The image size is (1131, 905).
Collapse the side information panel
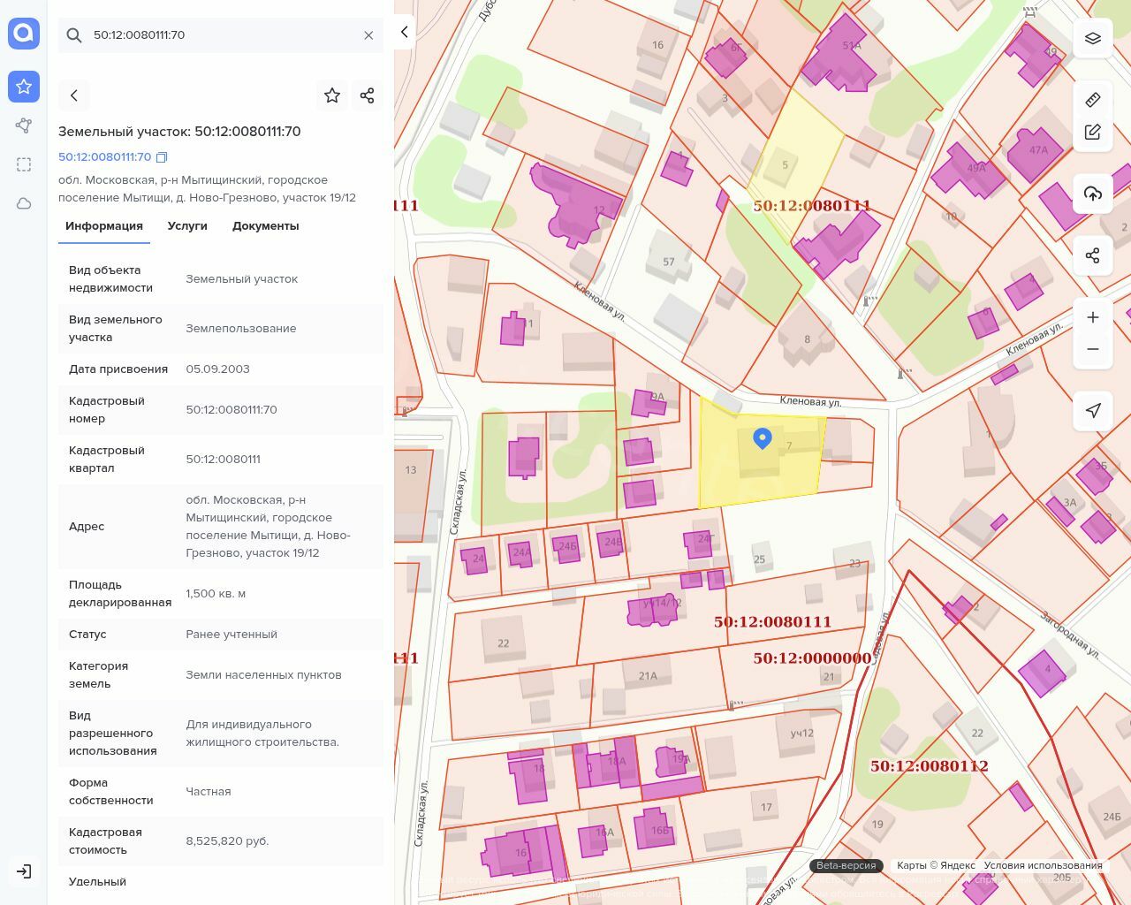click(x=404, y=32)
